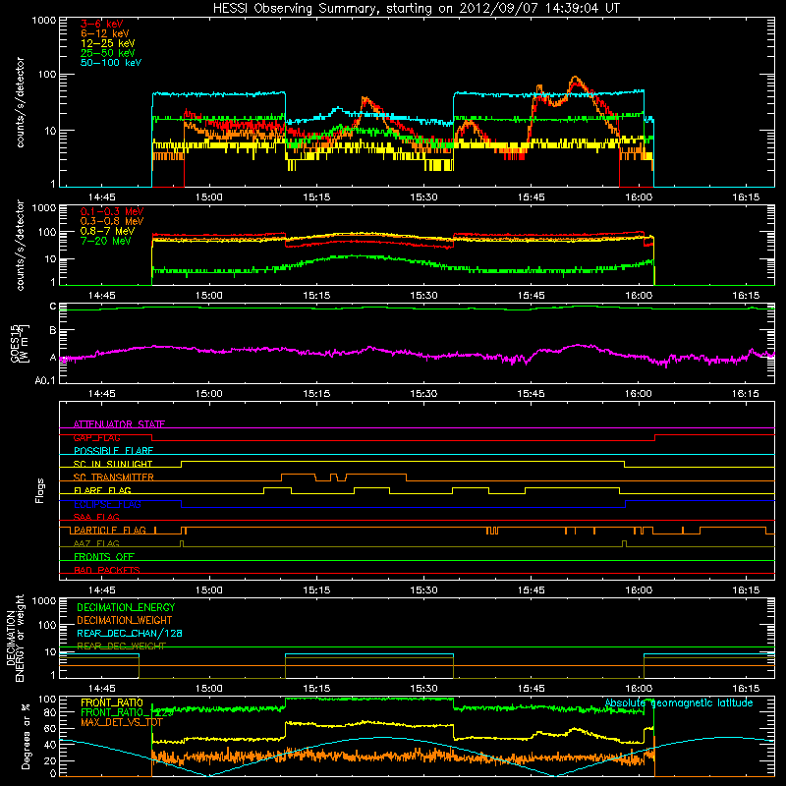786x786 pixels.
Task: Click the 'Degrees or %' axis title
Action: (x=26, y=736)
